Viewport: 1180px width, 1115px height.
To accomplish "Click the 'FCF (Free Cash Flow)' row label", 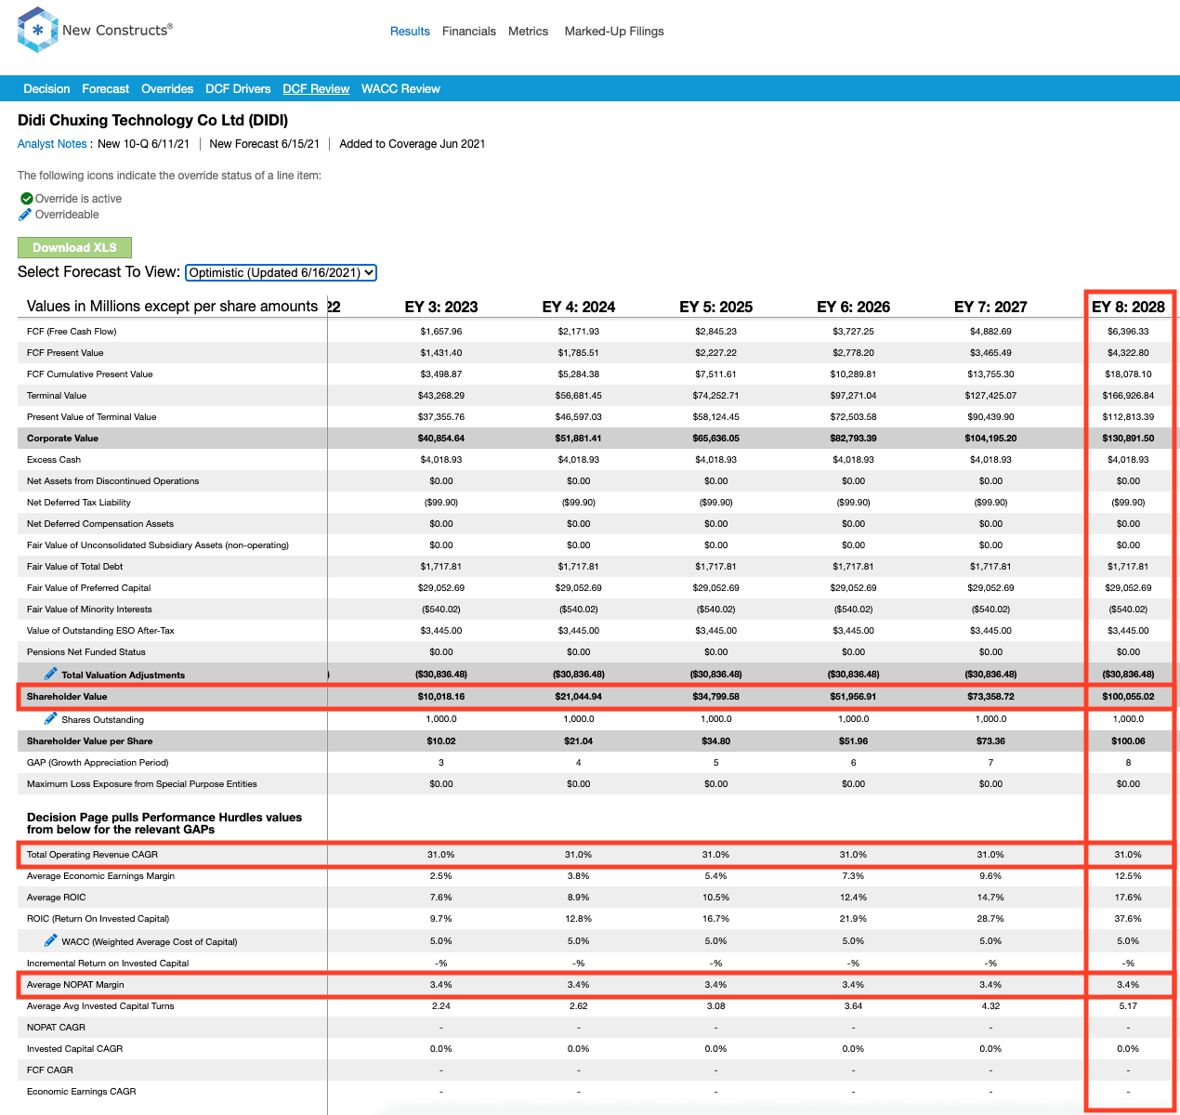I will pyautogui.click(x=72, y=332).
